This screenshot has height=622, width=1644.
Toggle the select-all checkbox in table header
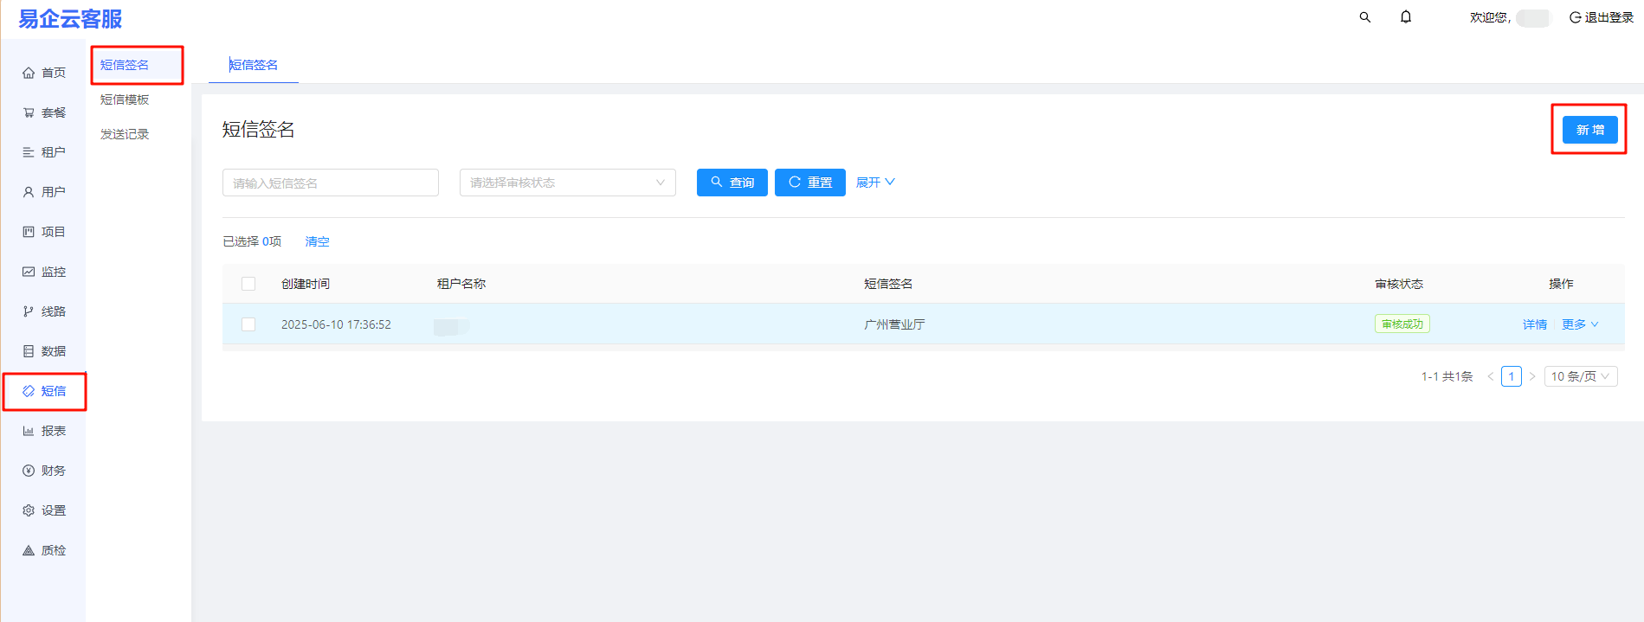pos(248,284)
